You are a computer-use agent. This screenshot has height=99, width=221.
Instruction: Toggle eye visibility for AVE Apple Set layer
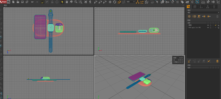(208, 28)
